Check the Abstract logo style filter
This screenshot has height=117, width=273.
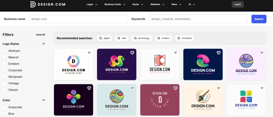pyautogui.click(x=5, y=51)
